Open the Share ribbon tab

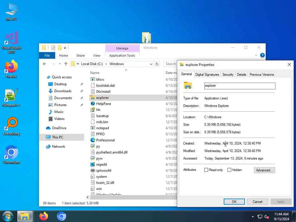(80, 55)
